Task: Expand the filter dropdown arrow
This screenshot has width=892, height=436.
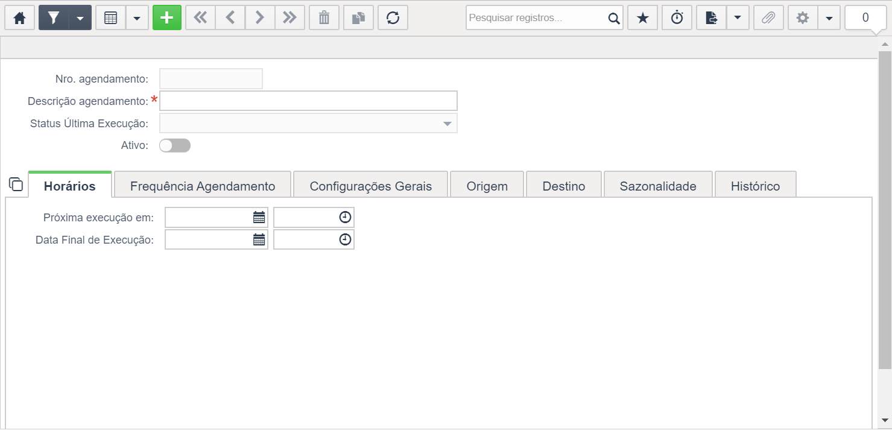Action: (x=80, y=18)
